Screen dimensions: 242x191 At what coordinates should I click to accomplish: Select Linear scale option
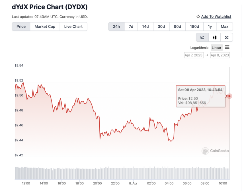(216, 48)
